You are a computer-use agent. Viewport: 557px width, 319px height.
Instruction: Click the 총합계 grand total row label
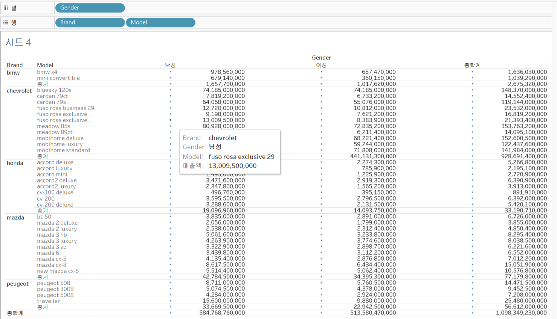click(x=15, y=313)
